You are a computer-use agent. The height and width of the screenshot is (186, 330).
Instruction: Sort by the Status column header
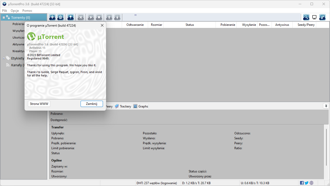click(x=190, y=25)
